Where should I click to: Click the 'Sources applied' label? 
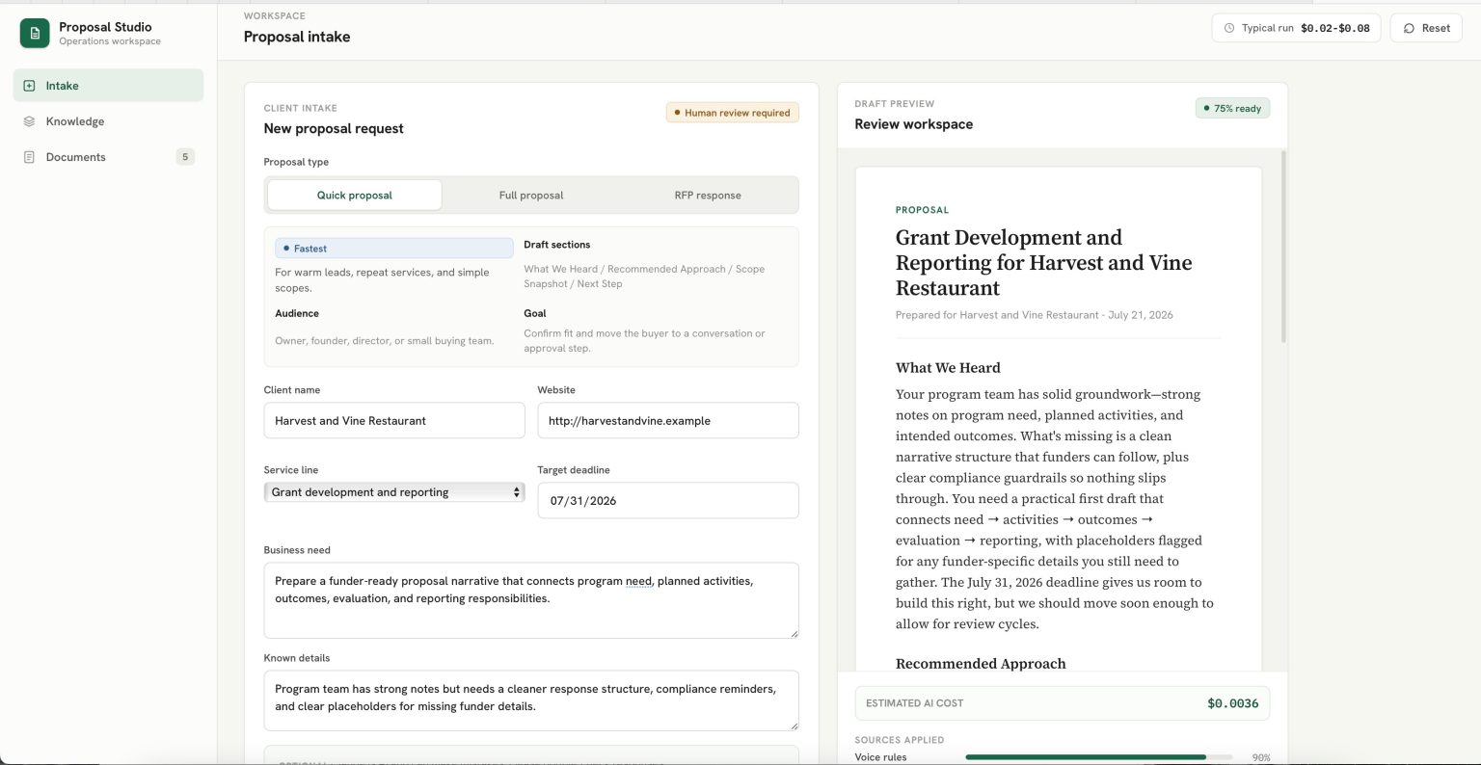point(899,740)
